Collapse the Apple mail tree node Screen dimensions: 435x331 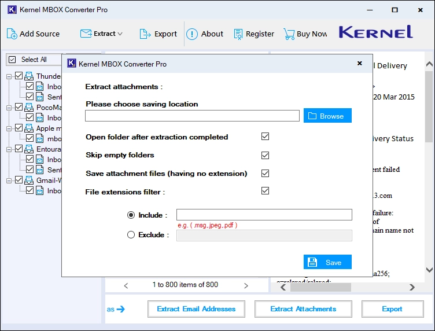tap(9, 128)
